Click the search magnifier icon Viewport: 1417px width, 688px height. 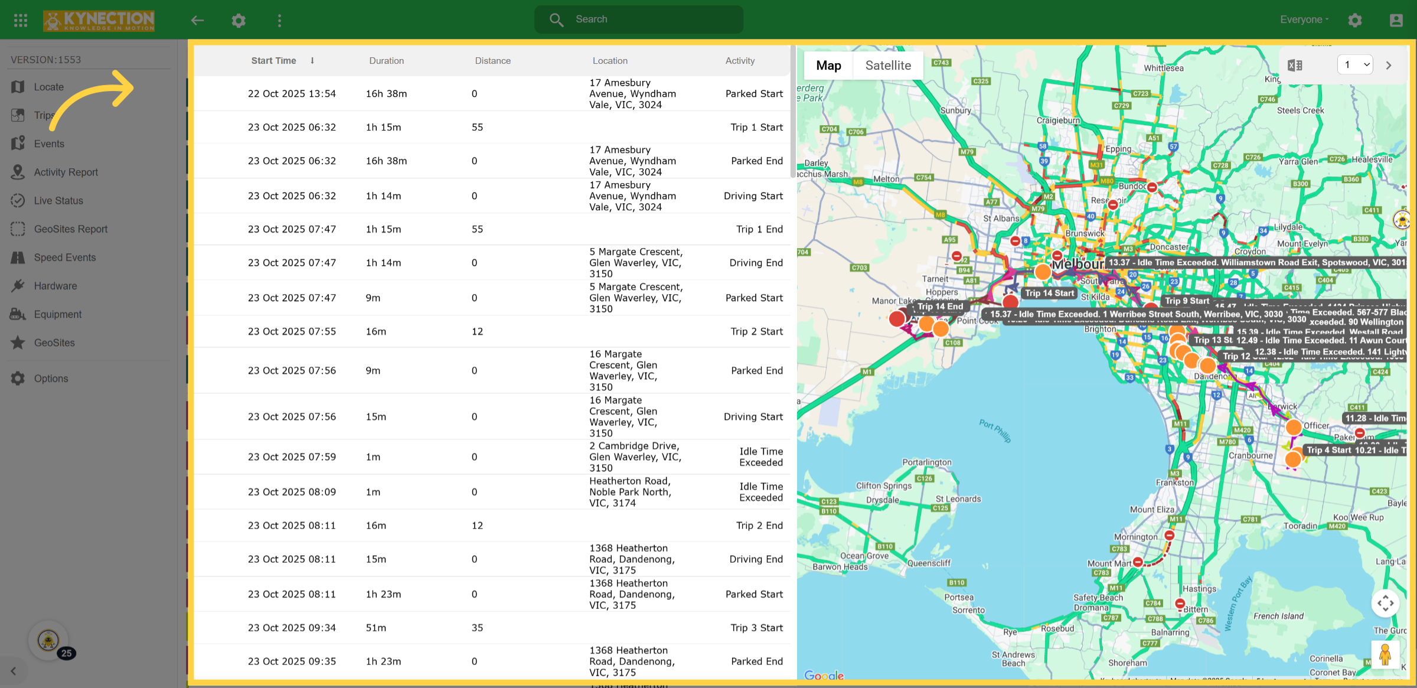click(556, 19)
